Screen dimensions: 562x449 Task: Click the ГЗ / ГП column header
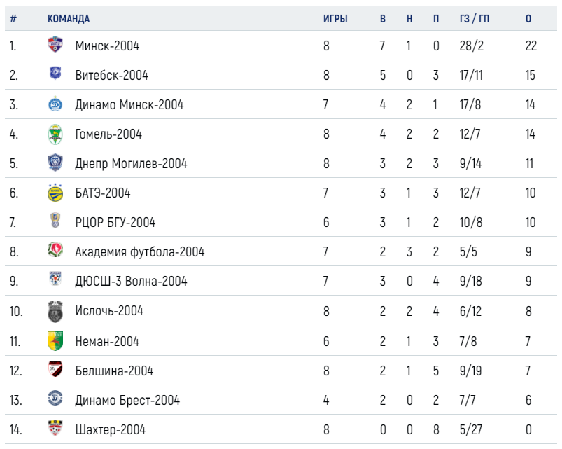click(x=475, y=19)
